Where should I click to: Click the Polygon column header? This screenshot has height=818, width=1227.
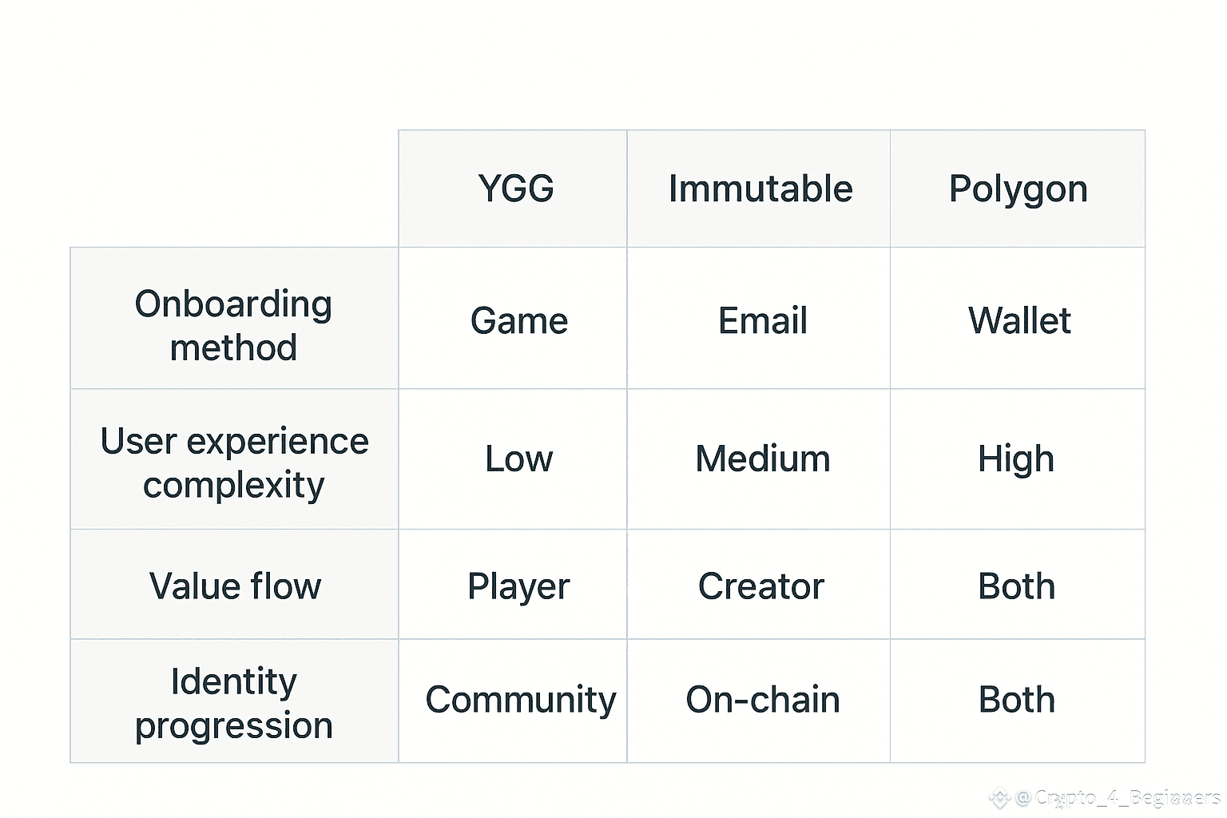point(1018,189)
